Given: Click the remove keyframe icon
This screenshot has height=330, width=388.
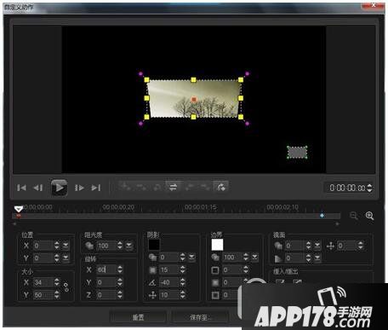Looking at the screenshot, I should tap(141, 187).
